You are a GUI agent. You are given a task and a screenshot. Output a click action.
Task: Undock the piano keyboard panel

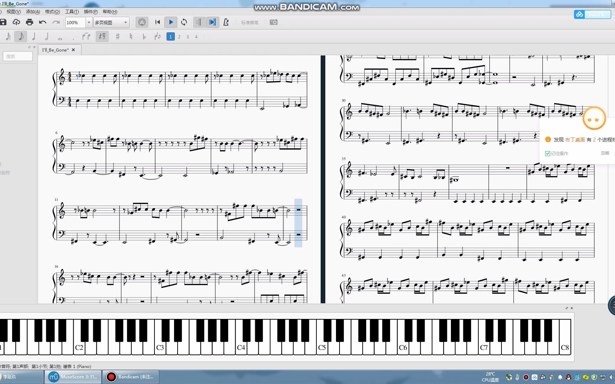(x=567, y=308)
